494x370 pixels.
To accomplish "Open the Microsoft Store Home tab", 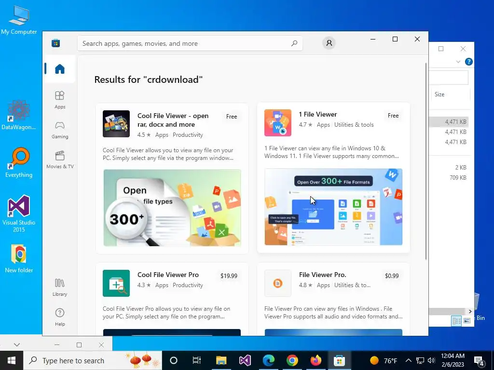I will [60, 69].
